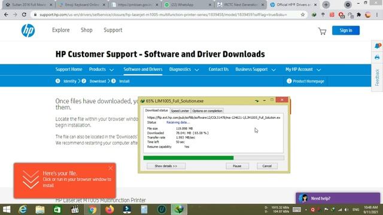Dismiss the orange Here's your file popup
This screenshot has height=215, width=383.
pyautogui.click(x=110, y=168)
